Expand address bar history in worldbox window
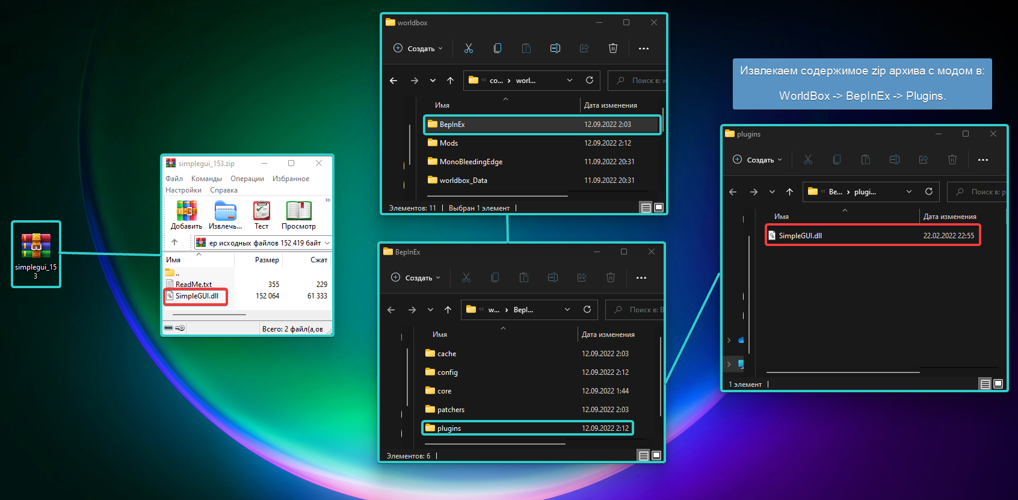Viewport: 1018px width, 500px height. click(x=570, y=80)
